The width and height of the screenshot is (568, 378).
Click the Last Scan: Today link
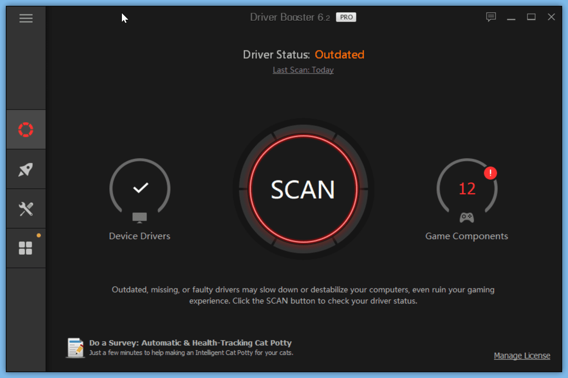pyautogui.click(x=303, y=70)
